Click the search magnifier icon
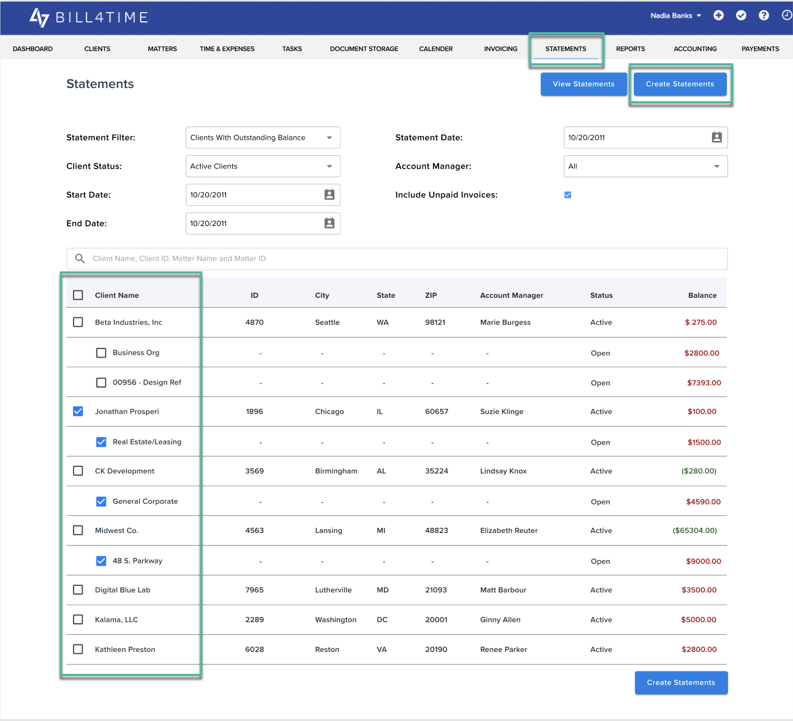Image resolution: width=793 pixels, height=721 pixels. (x=80, y=259)
